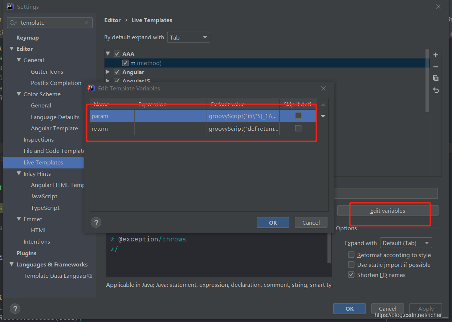Viewport: 452px width, 322px height.
Task: Click Cancel in Edit Template Variables dialog
Action: (x=311, y=223)
